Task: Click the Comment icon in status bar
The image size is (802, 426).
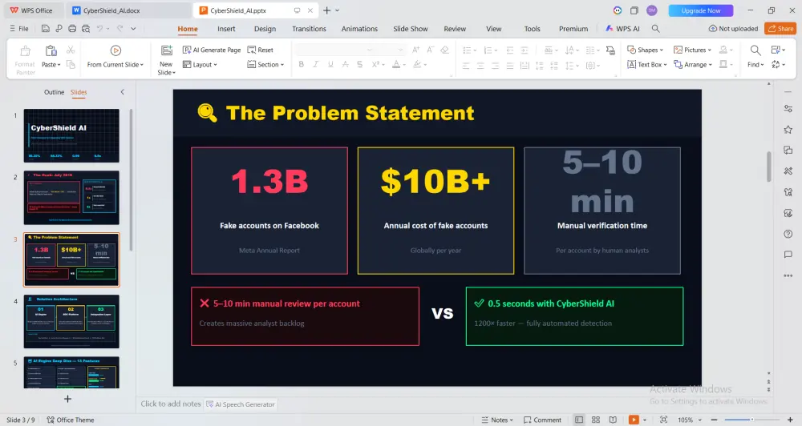Action: (542, 420)
